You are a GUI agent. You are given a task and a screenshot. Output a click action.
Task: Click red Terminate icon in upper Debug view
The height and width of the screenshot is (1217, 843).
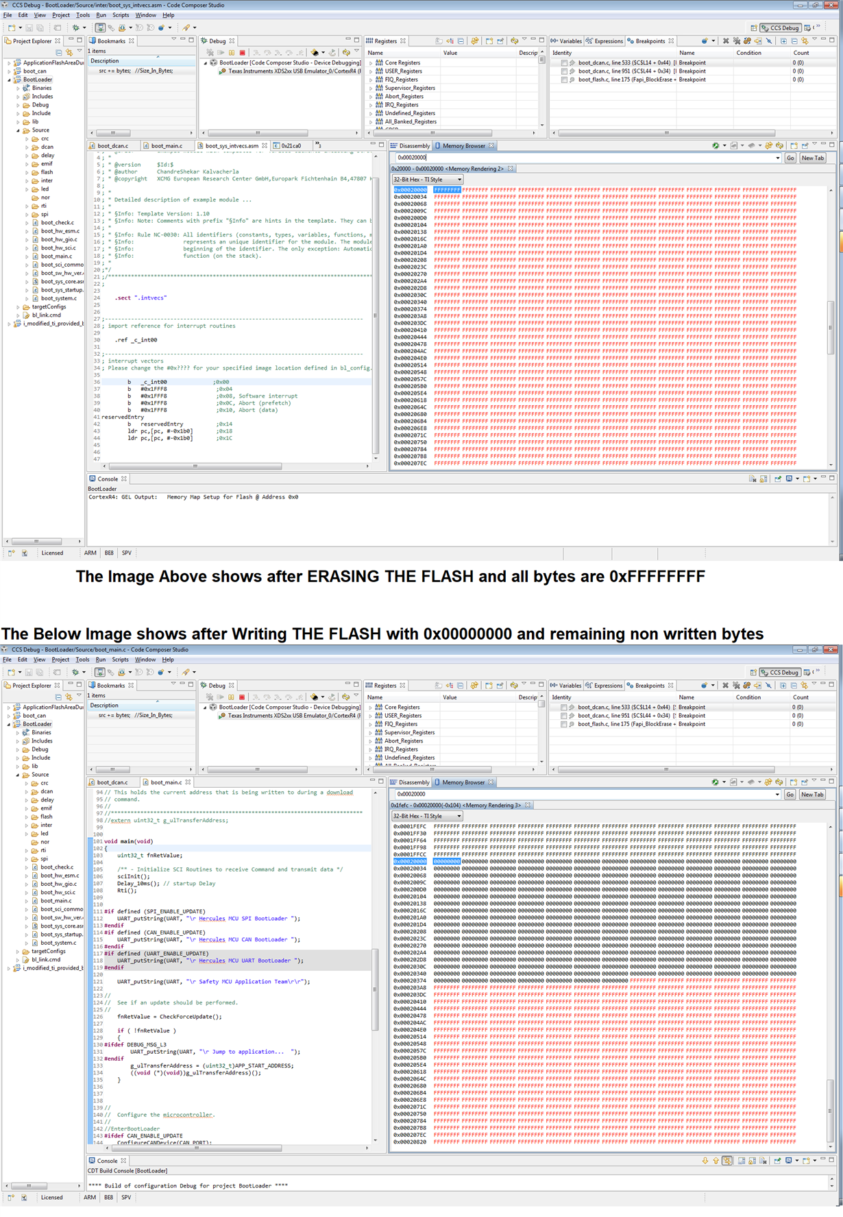(x=242, y=53)
